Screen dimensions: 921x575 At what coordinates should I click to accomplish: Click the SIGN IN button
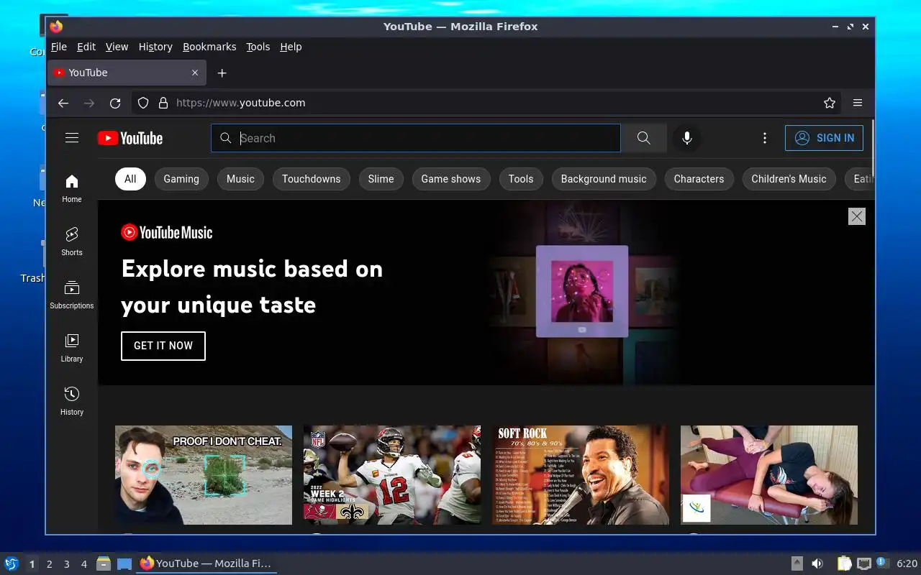tap(824, 138)
